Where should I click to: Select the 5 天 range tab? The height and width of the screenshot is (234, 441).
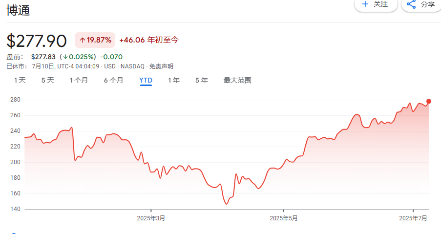click(x=47, y=80)
